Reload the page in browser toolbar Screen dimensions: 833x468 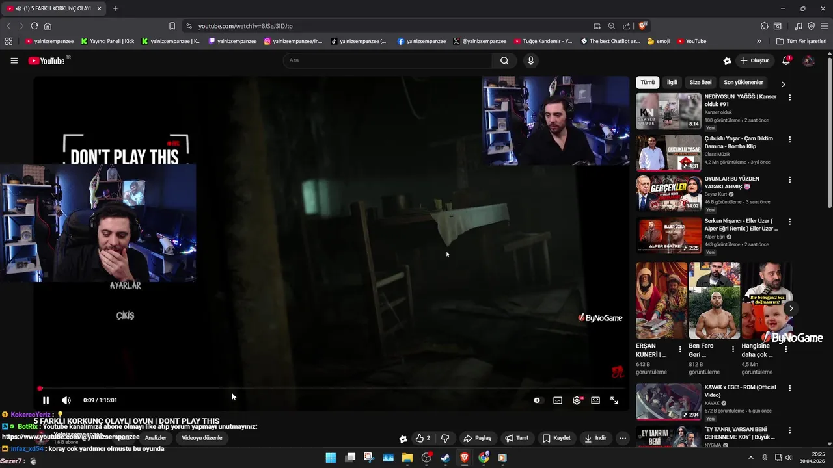[x=34, y=26]
